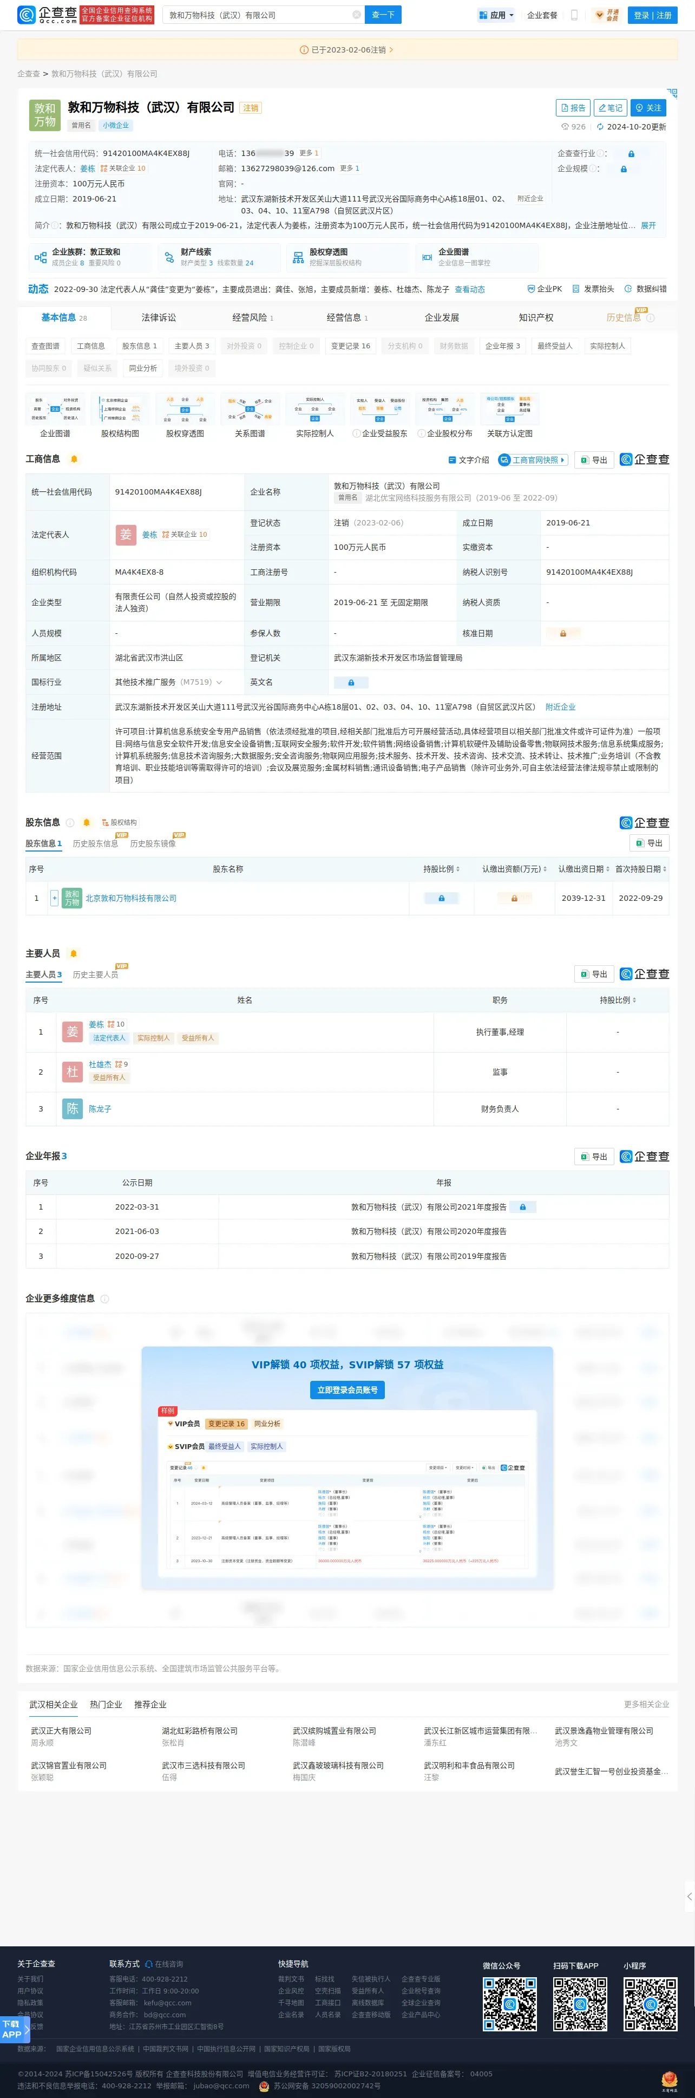Select the 历史股东信息 sub-tab
Image resolution: width=695 pixels, height=2098 pixels.
pyautogui.click(x=95, y=844)
